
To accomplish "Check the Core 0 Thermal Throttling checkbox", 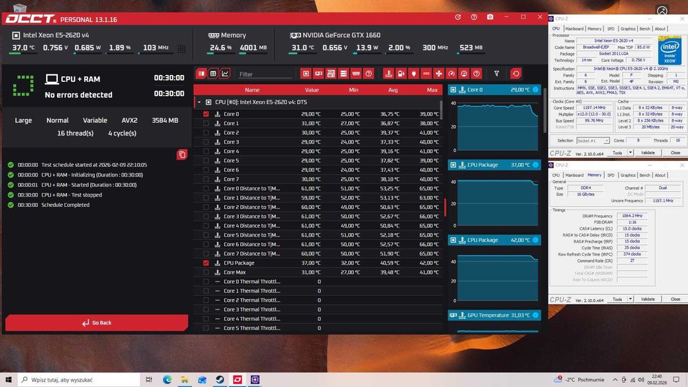I will [x=206, y=281].
